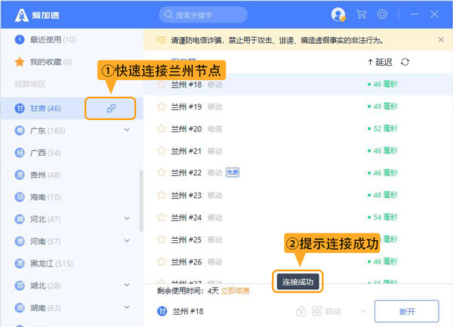Click the lock icon in bottom bar
453x327 pixels.
point(301,311)
